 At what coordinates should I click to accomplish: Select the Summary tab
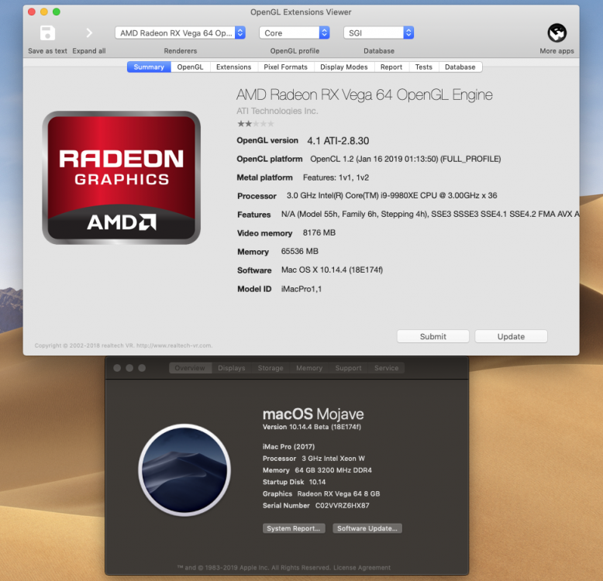tap(149, 67)
